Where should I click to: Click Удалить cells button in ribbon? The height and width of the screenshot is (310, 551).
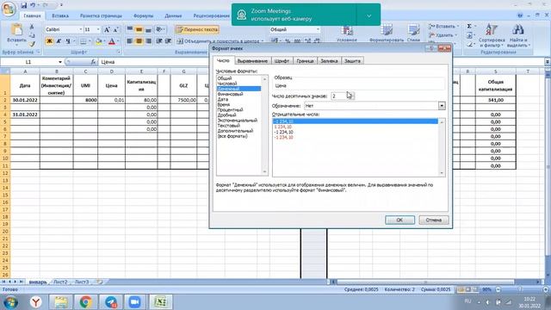click(x=443, y=35)
